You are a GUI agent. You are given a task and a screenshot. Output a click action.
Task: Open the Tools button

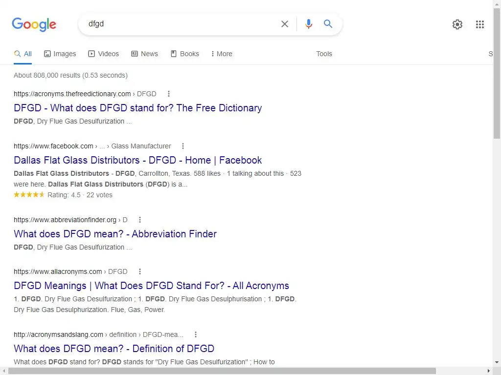coord(324,54)
